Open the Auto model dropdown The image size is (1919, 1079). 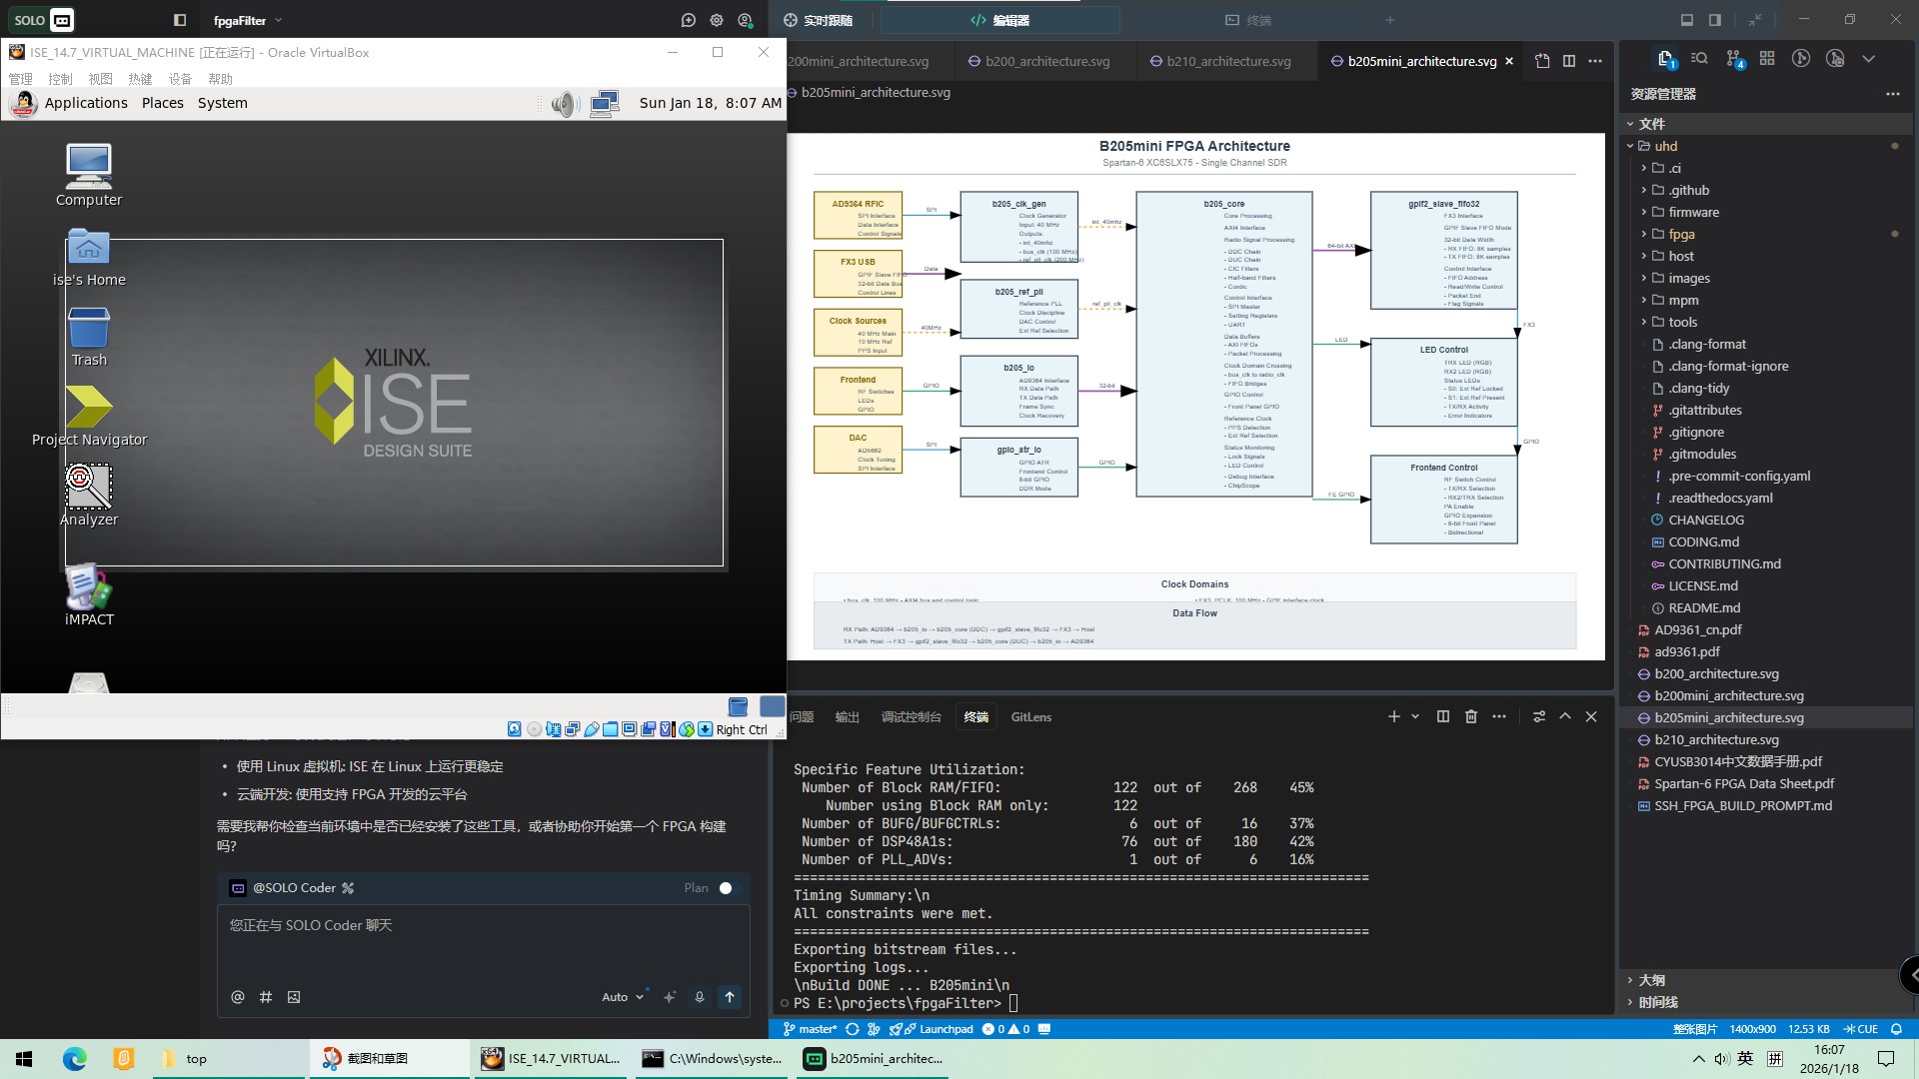[623, 996]
